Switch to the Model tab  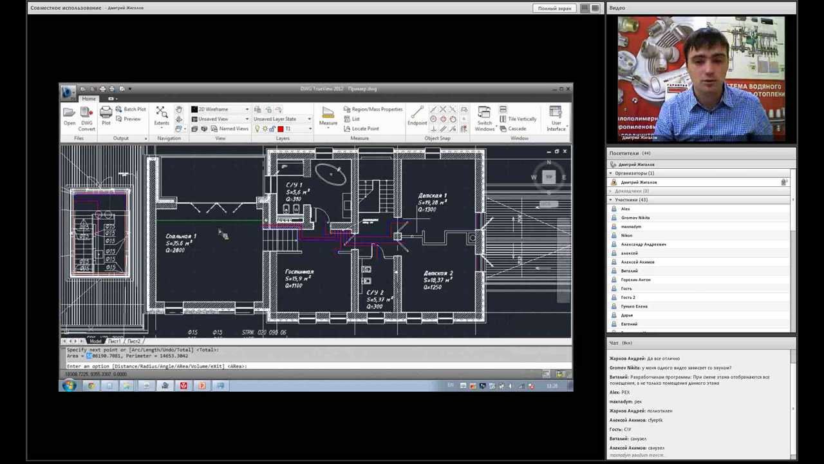(x=95, y=341)
